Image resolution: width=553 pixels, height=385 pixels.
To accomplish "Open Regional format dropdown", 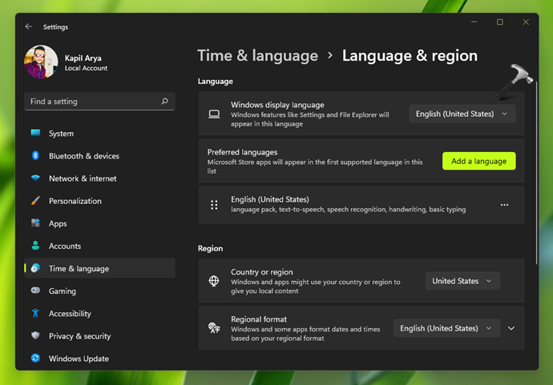I will [x=446, y=328].
